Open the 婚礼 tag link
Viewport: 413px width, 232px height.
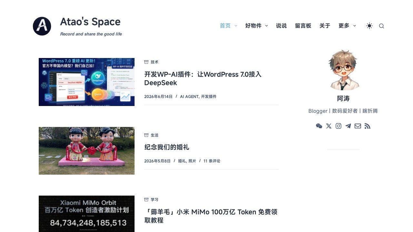click(182, 161)
